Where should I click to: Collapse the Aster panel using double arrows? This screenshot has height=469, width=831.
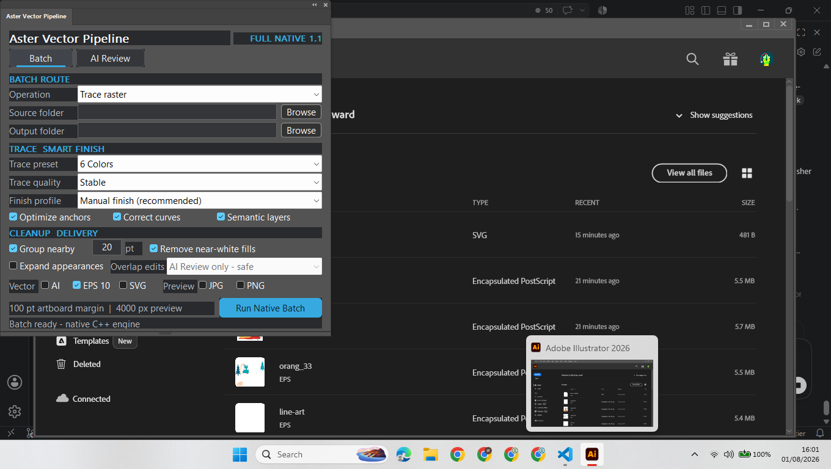point(315,5)
